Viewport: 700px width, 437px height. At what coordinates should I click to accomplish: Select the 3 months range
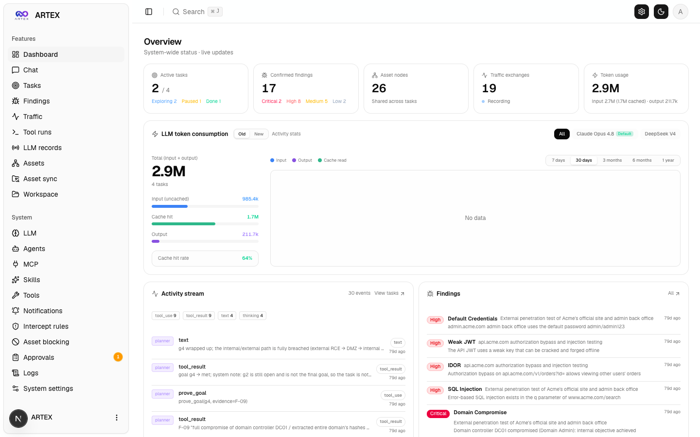click(612, 160)
